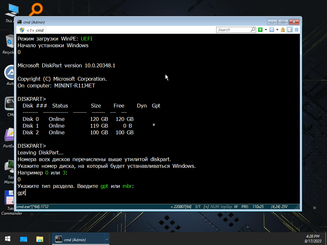
Task: Click the blue desktop icon on taskbar
Action: pos(24,239)
